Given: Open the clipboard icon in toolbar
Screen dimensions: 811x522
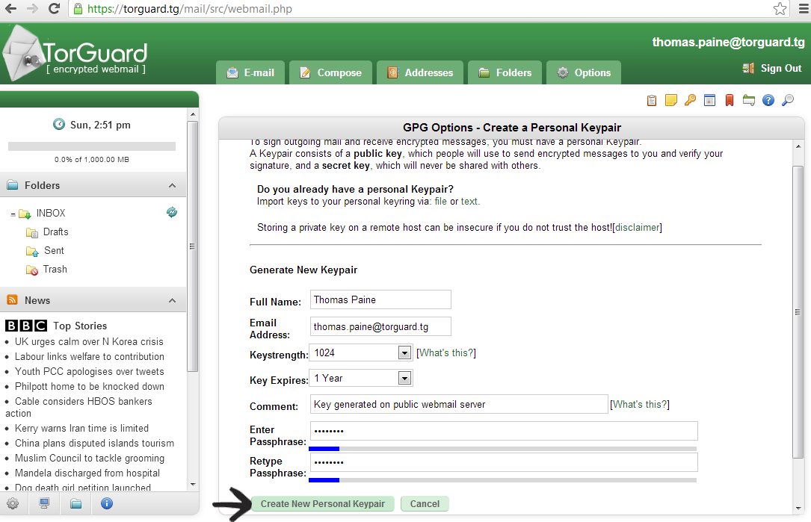Looking at the screenshot, I should coord(652,100).
